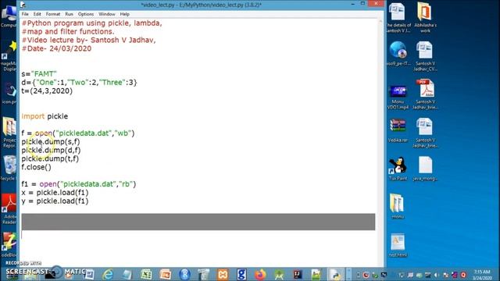Select the 'Santosh V Jadhav_CV' desktop document

click(x=425, y=56)
